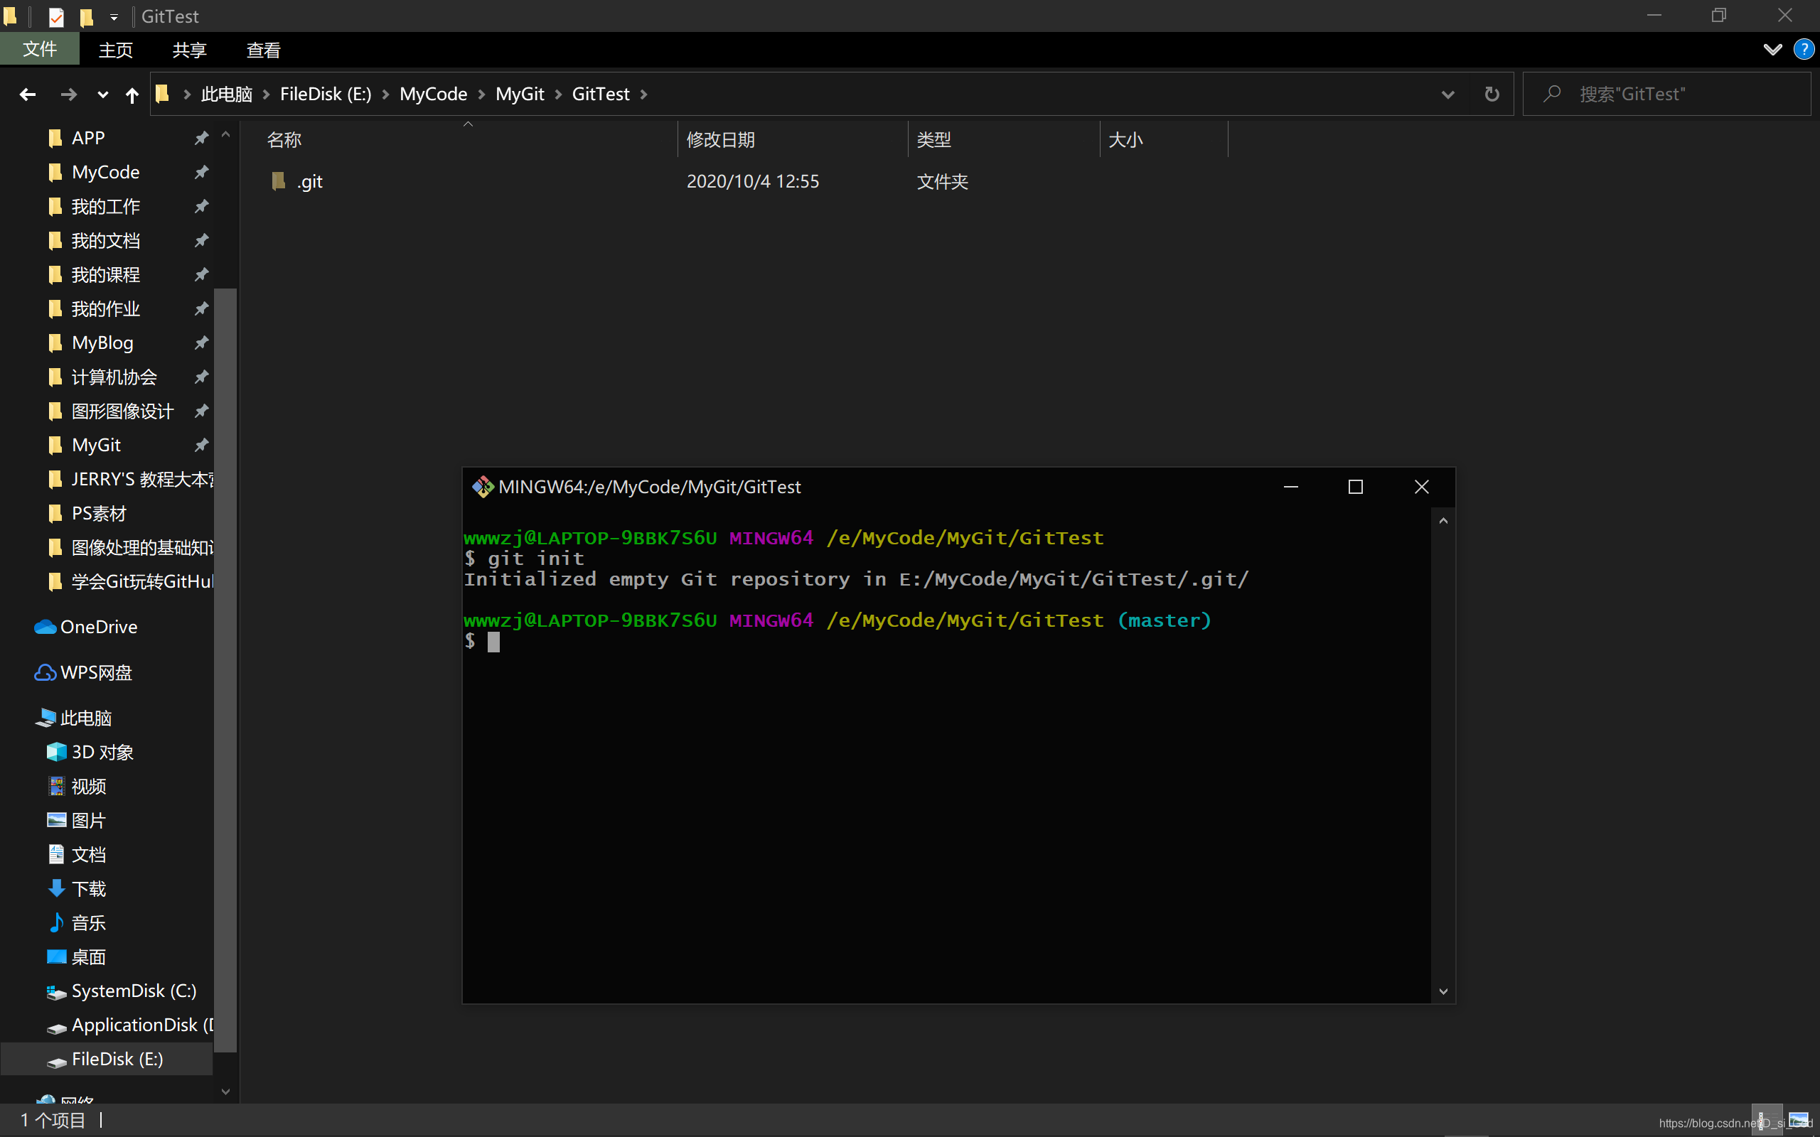Open the 共享 ribbon tab
Viewport: 1820px width, 1137px height.
pyautogui.click(x=190, y=50)
